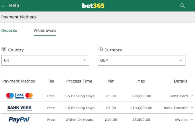The image size is (195, 125).
Task: Click the Help link in header
Action: click(14, 6)
